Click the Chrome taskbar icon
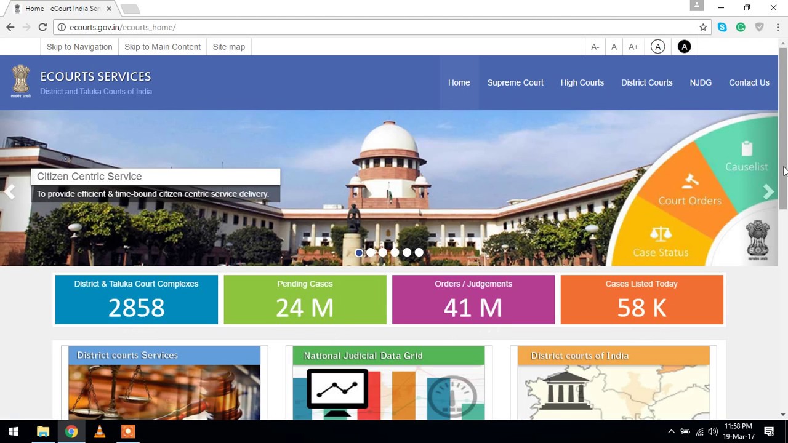The image size is (788, 443). (71, 431)
